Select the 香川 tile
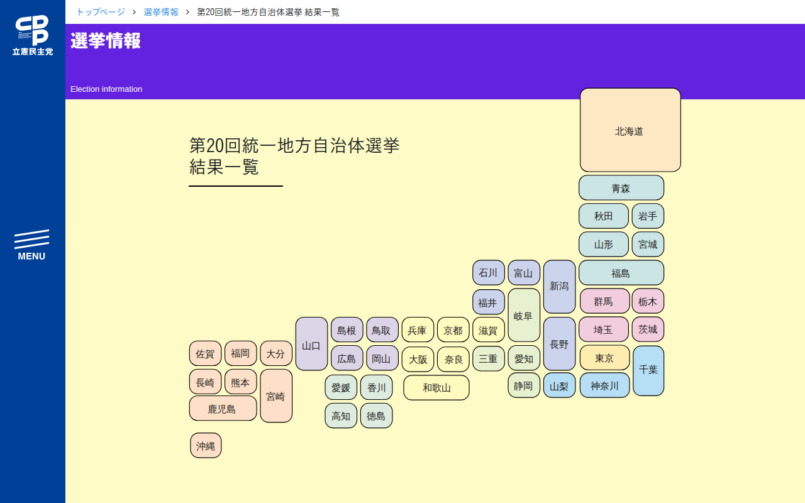Image resolution: width=805 pixels, height=503 pixels. [377, 387]
